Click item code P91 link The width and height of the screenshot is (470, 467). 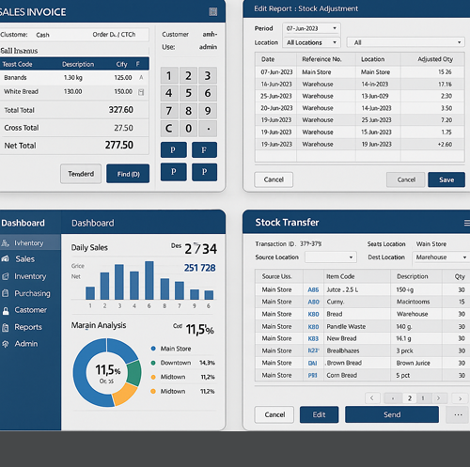[x=312, y=375]
